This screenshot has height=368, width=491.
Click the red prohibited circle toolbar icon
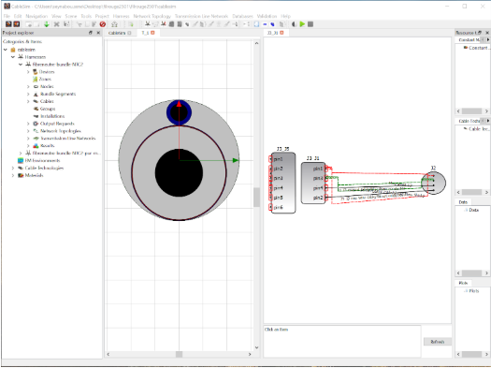point(102,24)
